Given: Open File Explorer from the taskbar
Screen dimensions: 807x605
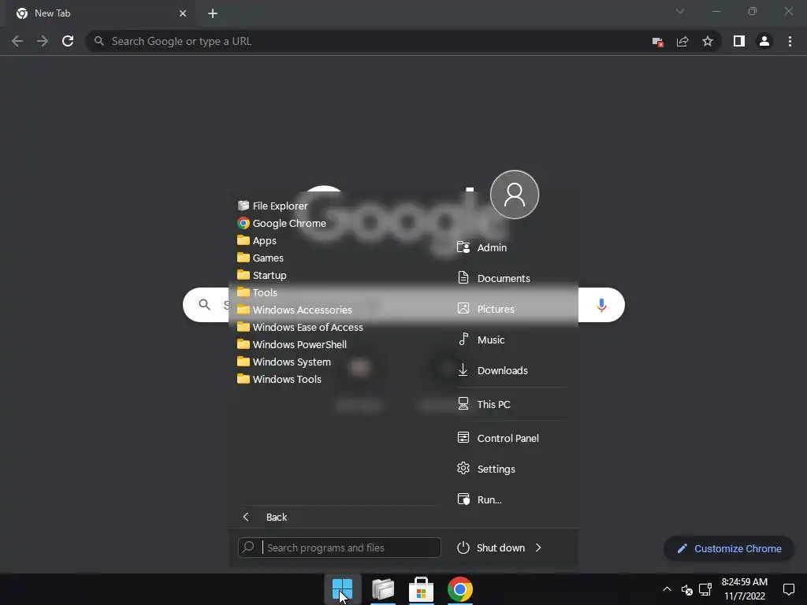Looking at the screenshot, I should (x=383, y=589).
